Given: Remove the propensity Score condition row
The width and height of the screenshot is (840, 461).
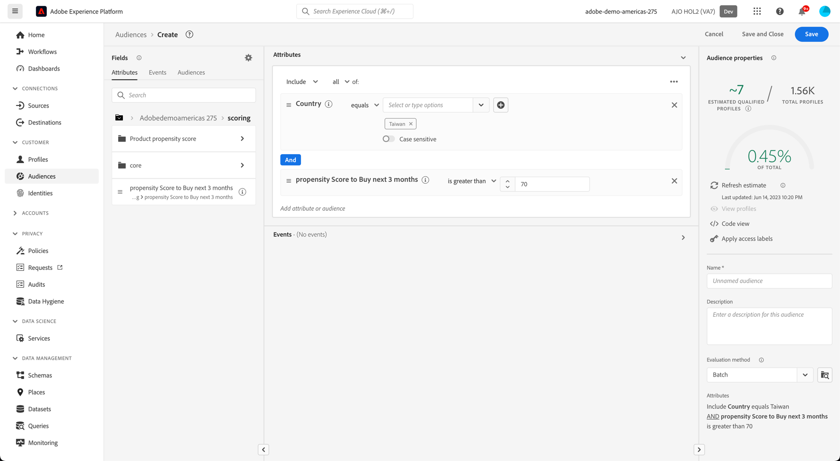Looking at the screenshot, I should [x=674, y=181].
